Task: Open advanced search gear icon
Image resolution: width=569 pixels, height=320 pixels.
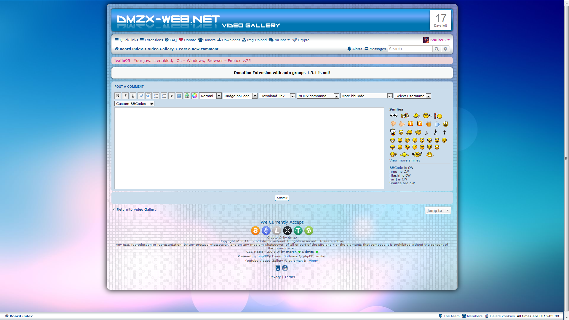Action: pos(445,49)
